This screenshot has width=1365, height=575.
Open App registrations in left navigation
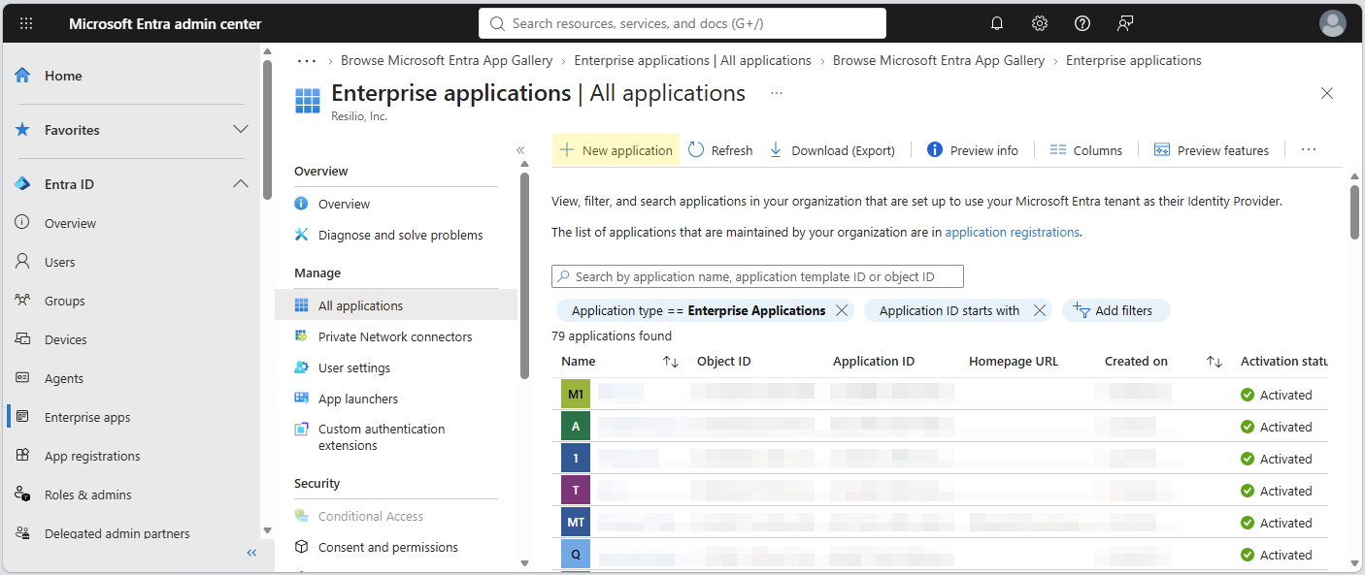pyautogui.click(x=92, y=456)
